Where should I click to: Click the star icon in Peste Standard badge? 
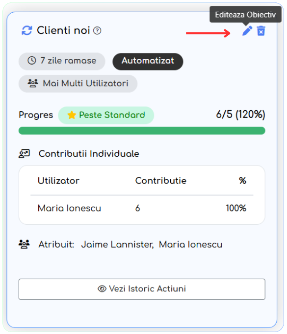coord(72,115)
